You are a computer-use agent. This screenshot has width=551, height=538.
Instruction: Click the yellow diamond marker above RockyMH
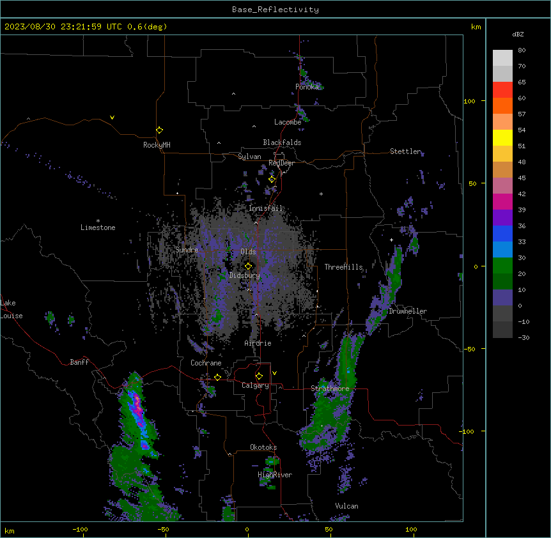[159, 130]
